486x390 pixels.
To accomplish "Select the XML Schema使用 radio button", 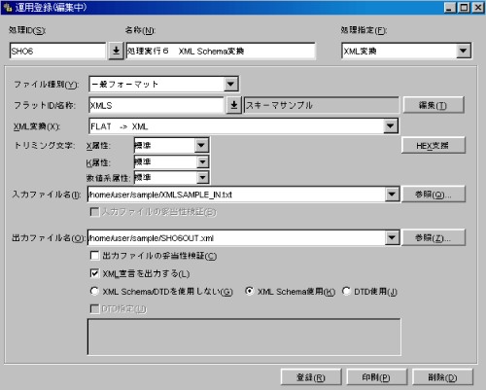I will [249, 291].
